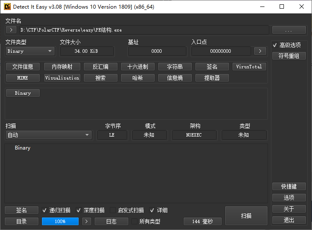The image size is (312, 230).
Task: Click the 入口点 00000000 field
Action: [221, 51]
